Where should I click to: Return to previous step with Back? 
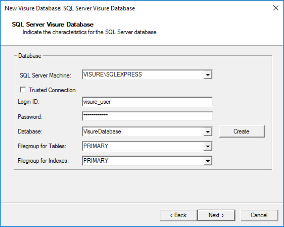pos(178,215)
